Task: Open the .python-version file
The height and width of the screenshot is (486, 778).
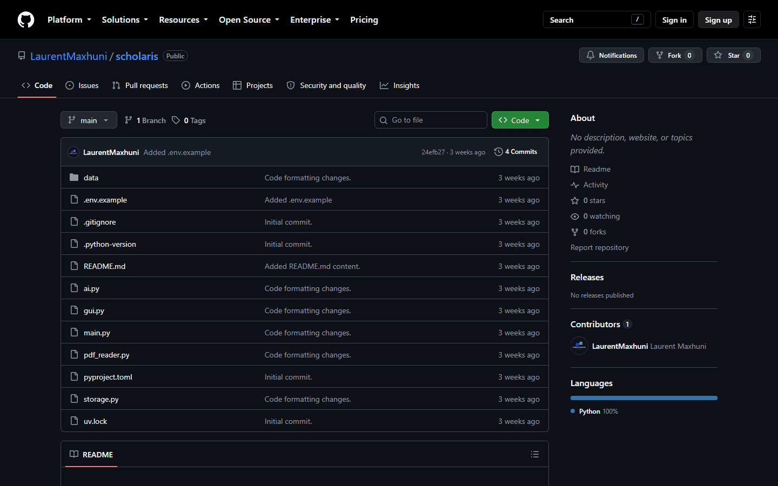Action: tap(110, 244)
